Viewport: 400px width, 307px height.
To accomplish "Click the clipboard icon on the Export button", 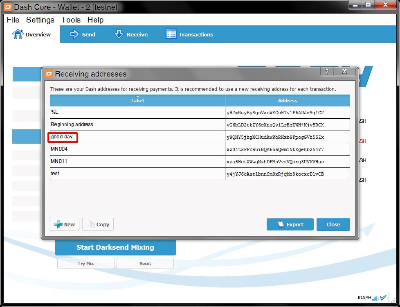I will click(281, 224).
